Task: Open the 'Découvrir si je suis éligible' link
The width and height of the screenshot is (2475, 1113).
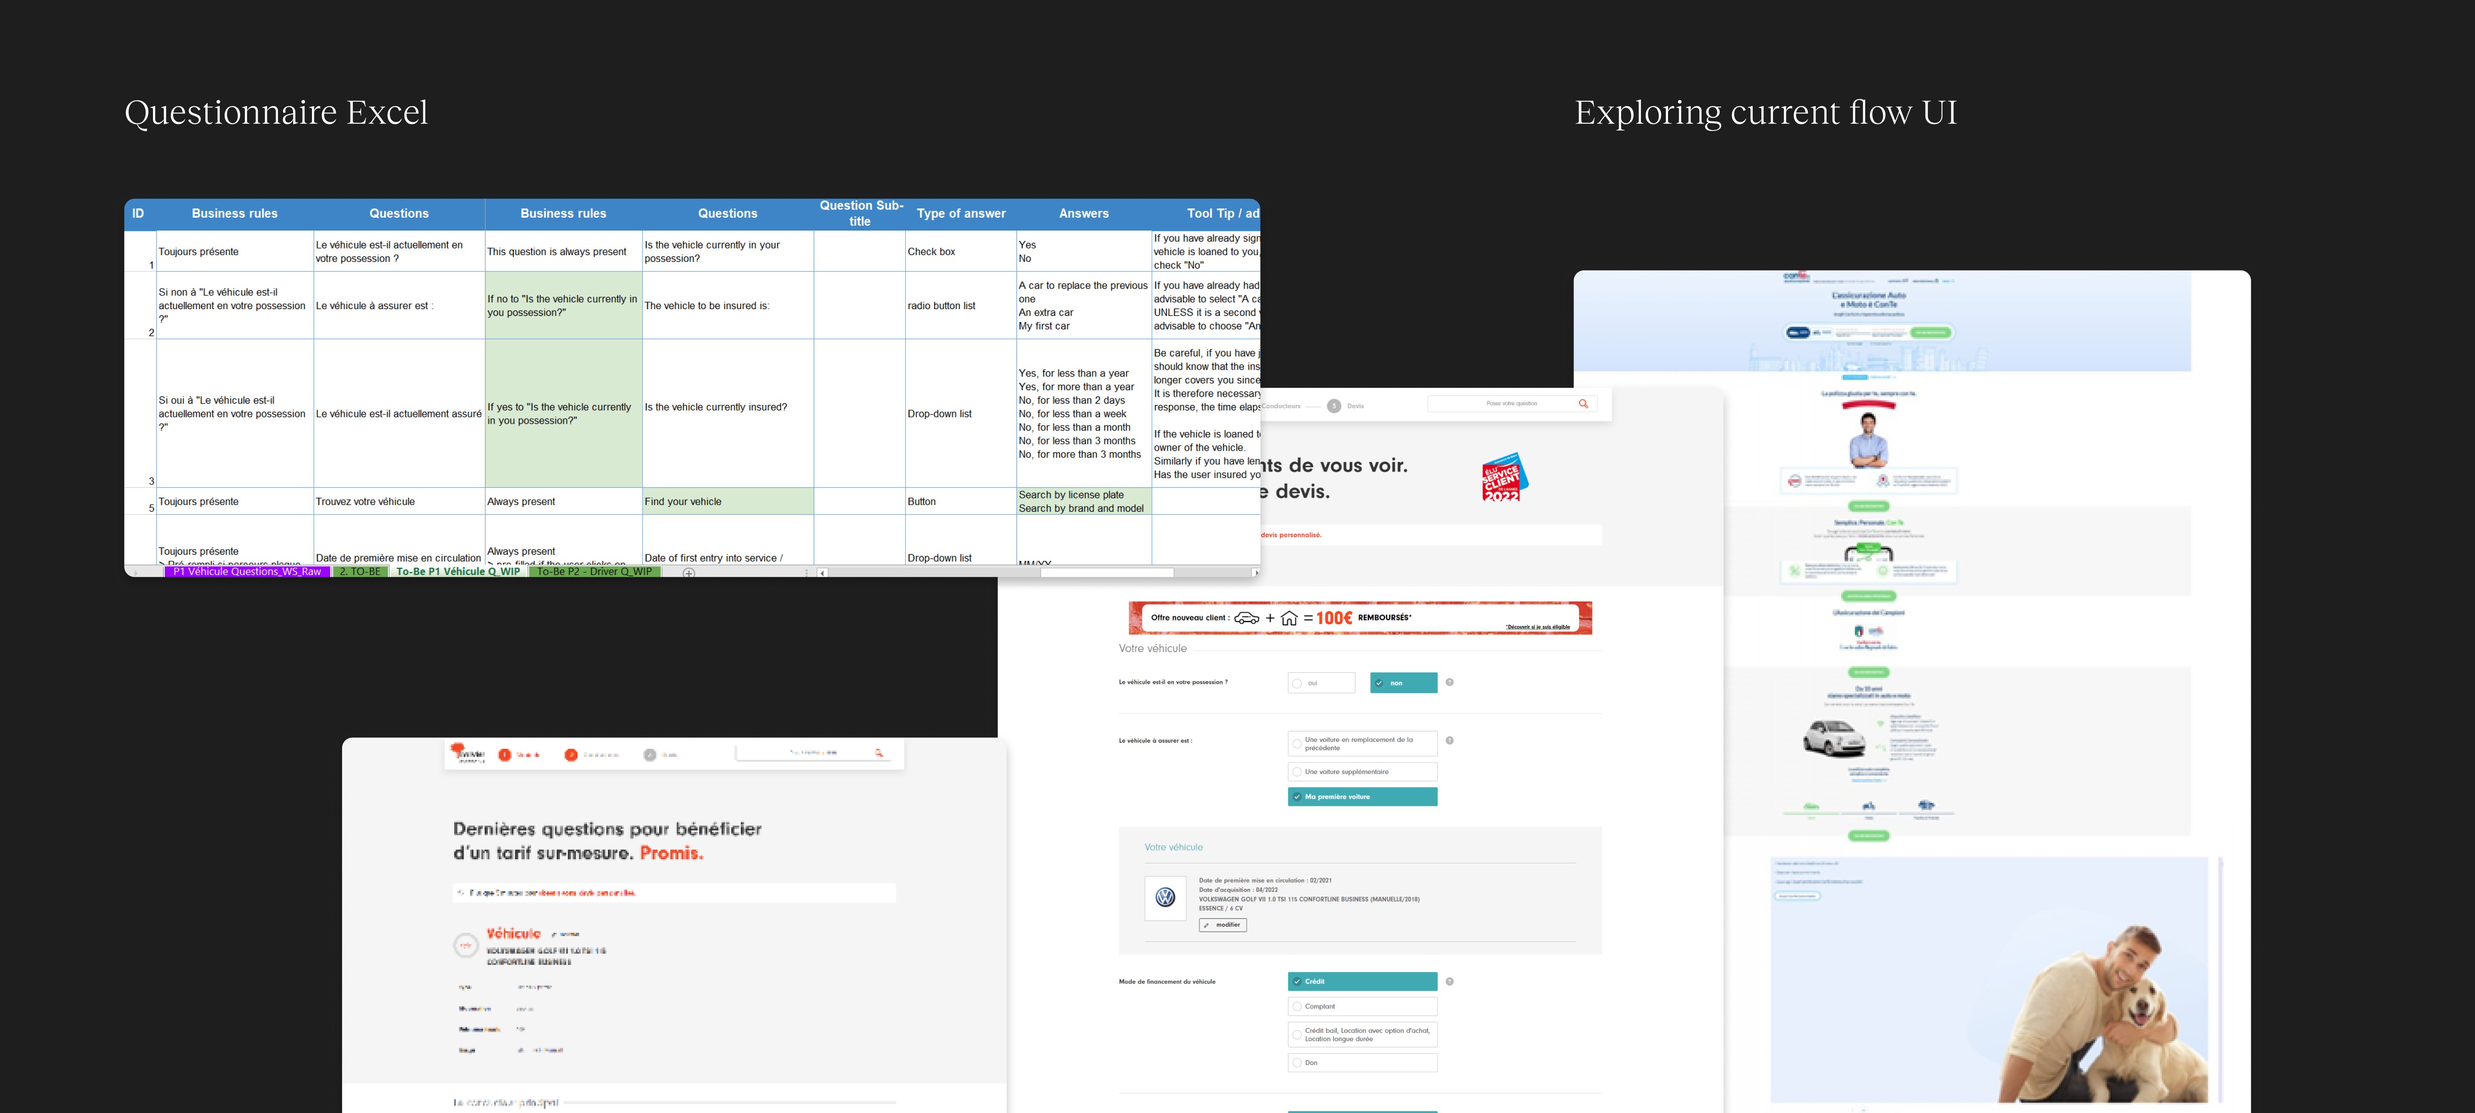Action: point(1537,627)
